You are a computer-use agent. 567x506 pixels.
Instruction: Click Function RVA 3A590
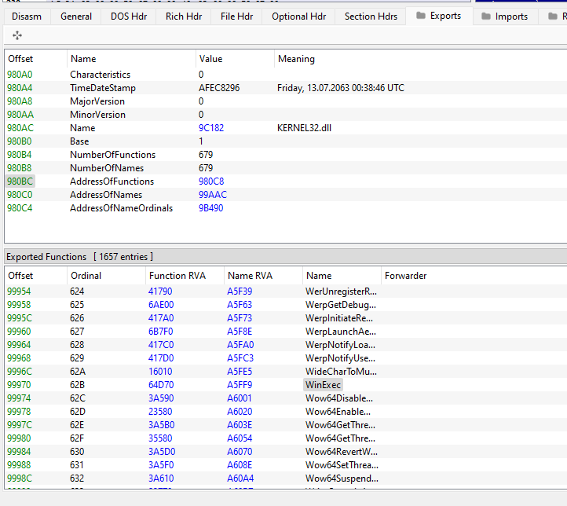tap(161, 398)
